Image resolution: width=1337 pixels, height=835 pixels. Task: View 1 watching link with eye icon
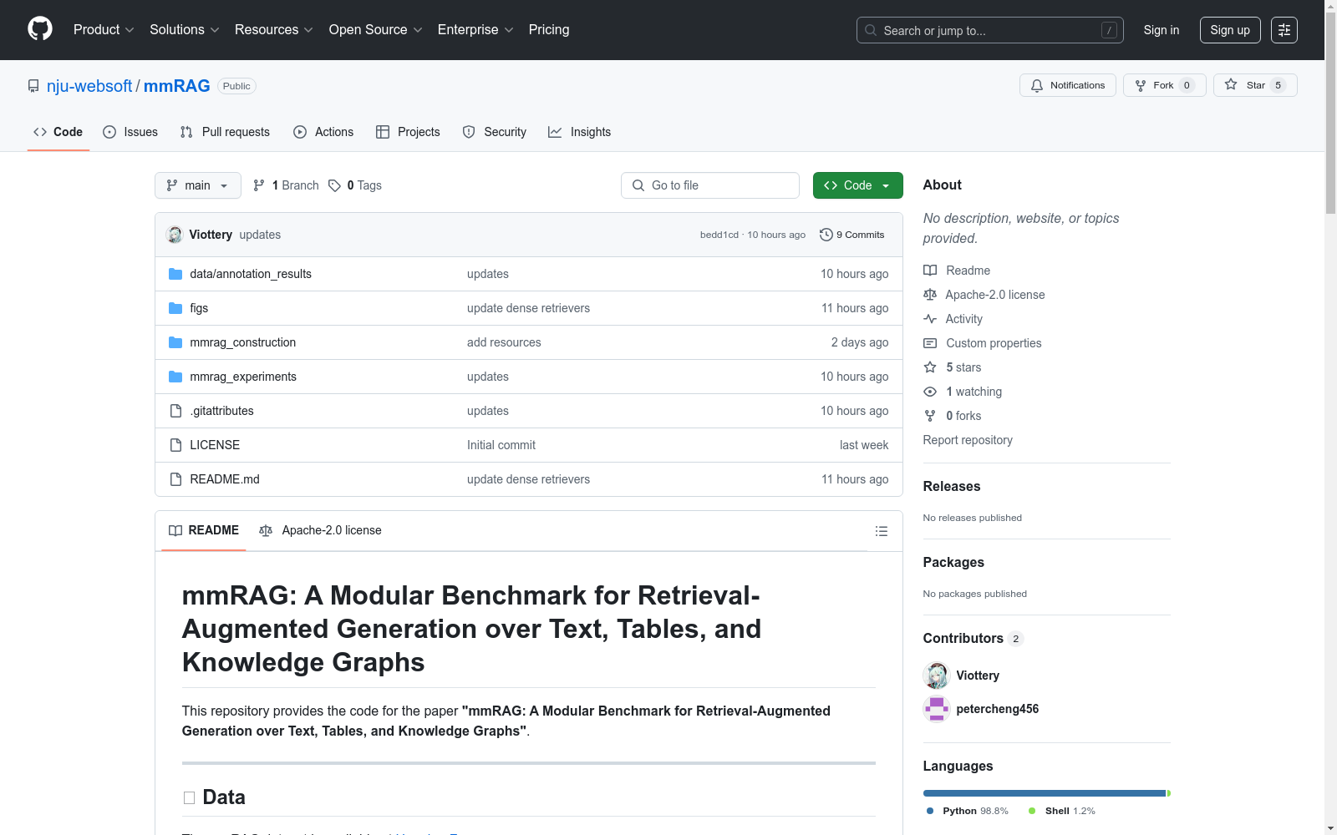pyautogui.click(x=962, y=392)
